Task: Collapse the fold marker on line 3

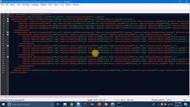Action: point(8,19)
